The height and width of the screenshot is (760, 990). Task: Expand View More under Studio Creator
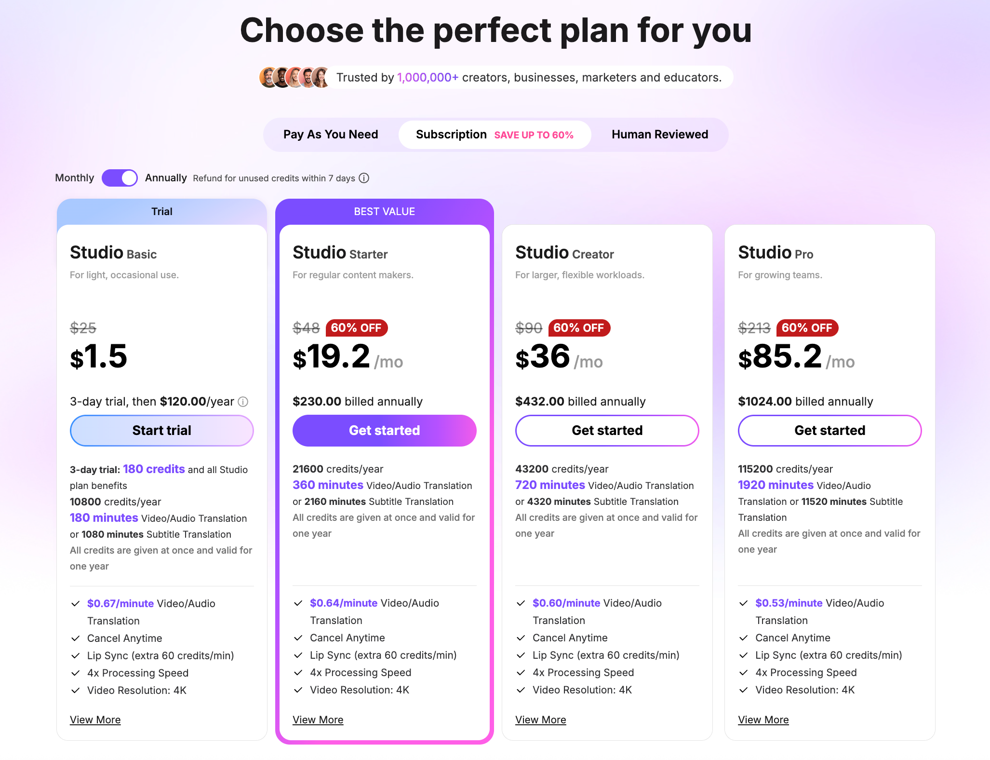(541, 720)
